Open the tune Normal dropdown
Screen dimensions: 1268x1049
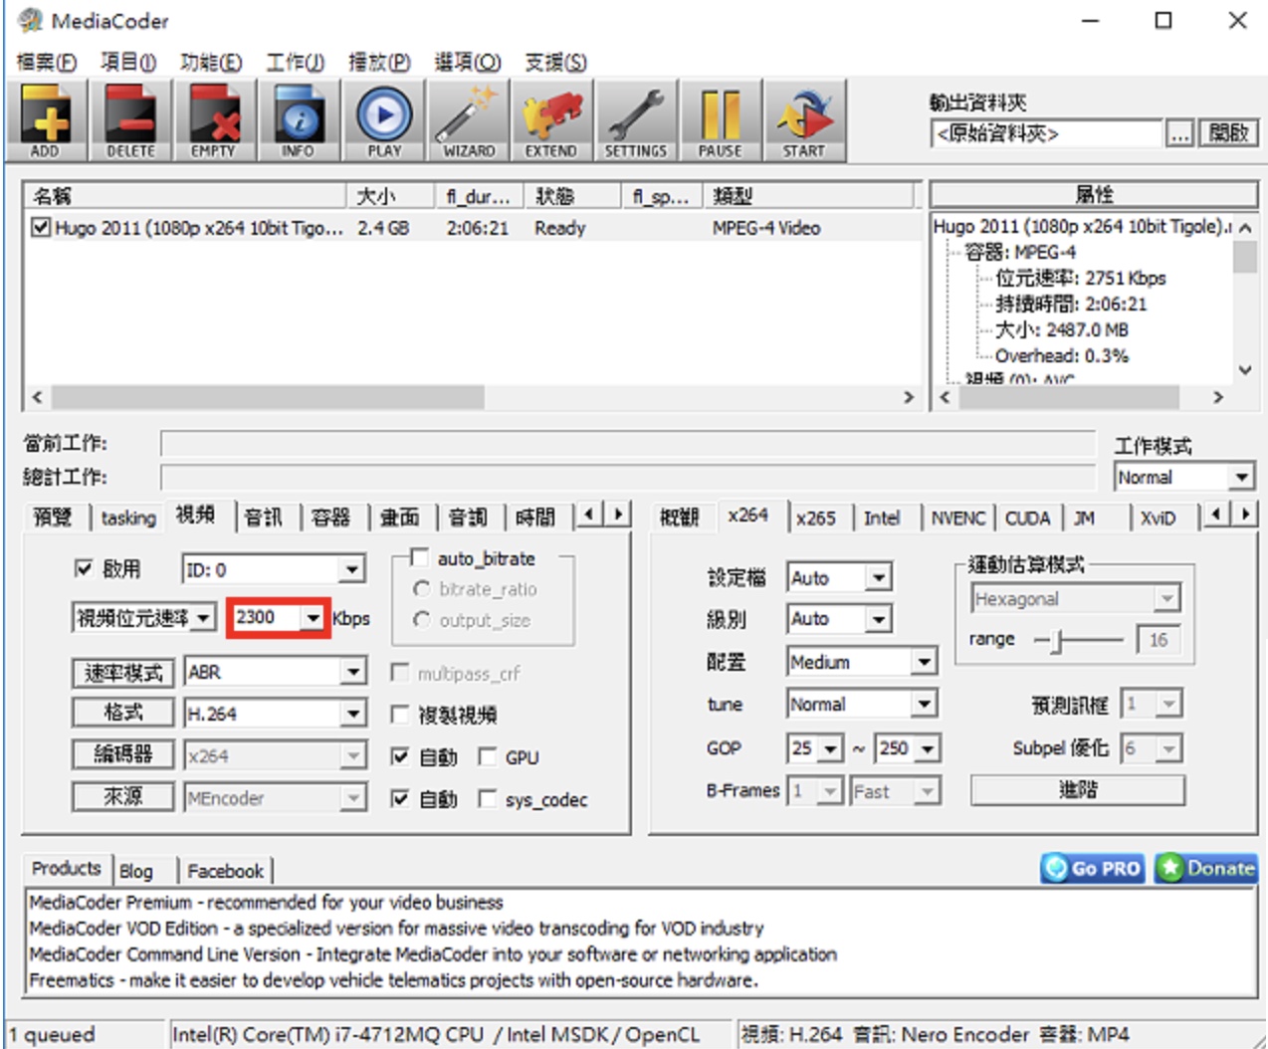[862, 704]
